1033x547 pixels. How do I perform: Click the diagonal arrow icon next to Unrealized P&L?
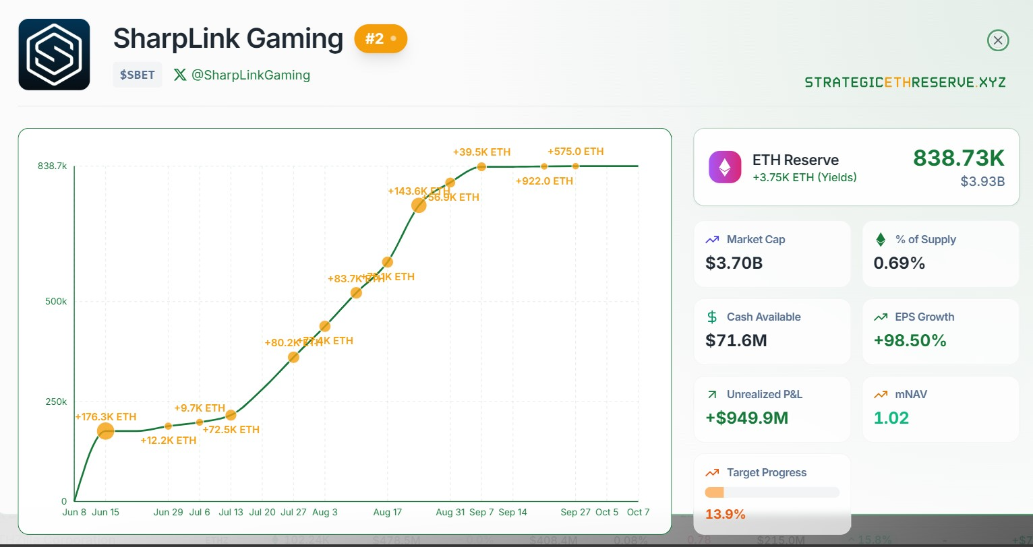pyautogui.click(x=711, y=394)
